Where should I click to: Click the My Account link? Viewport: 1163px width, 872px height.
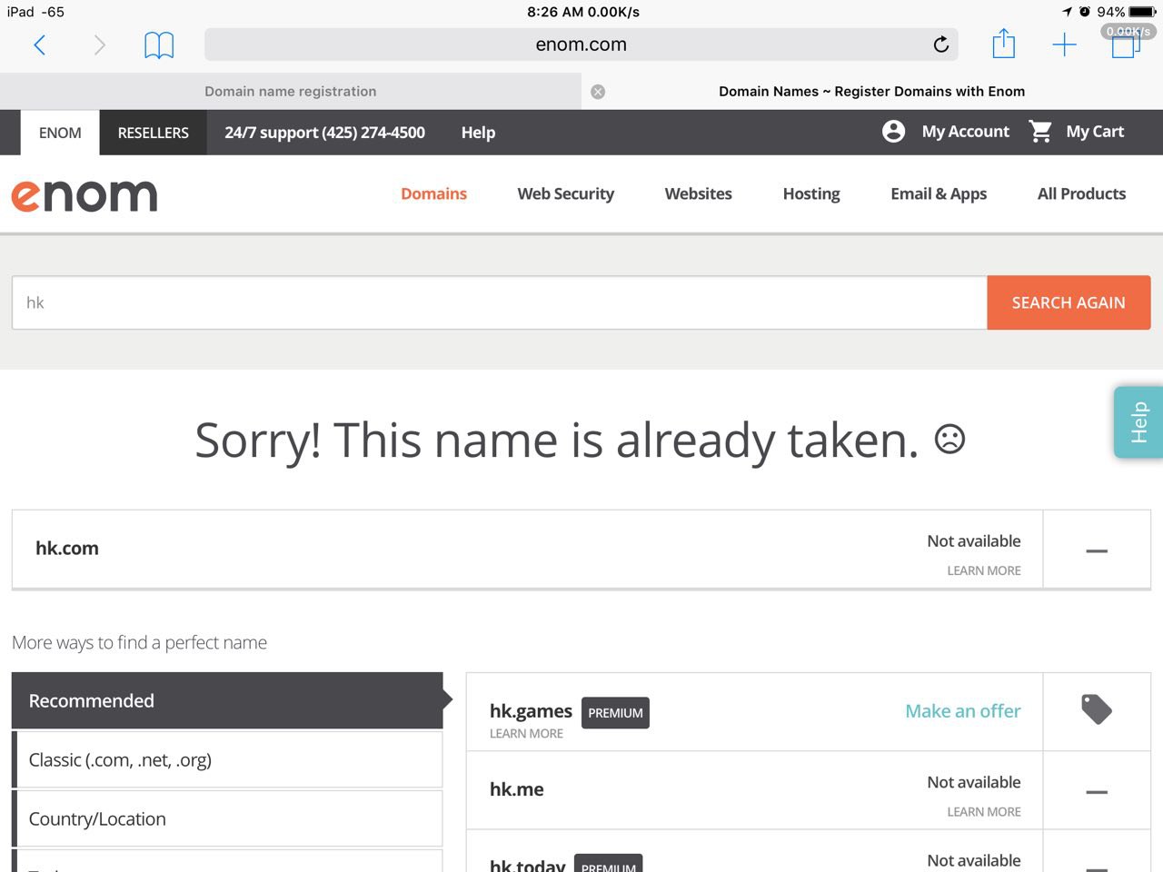click(x=965, y=132)
